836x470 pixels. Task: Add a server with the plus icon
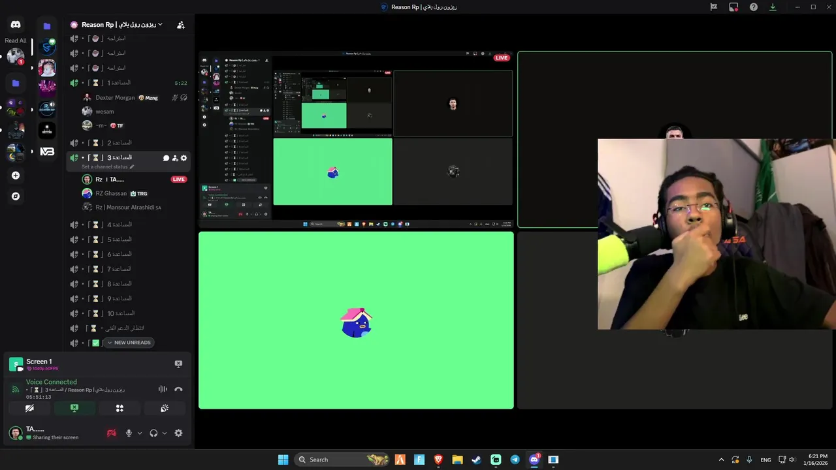[16, 176]
